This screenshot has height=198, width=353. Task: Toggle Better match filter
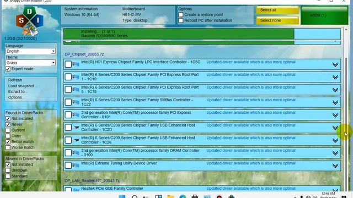(8, 142)
